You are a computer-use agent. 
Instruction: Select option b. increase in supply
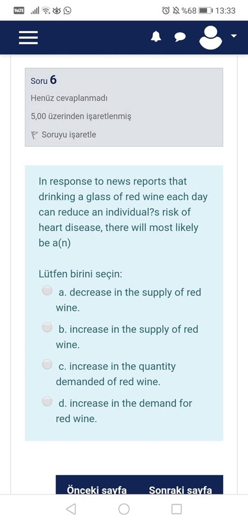(x=47, y=327)
